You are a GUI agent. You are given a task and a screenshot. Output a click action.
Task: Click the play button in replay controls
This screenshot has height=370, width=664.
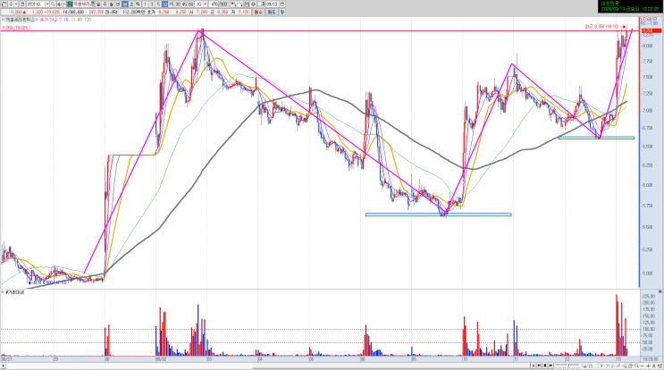coord(534,366)
